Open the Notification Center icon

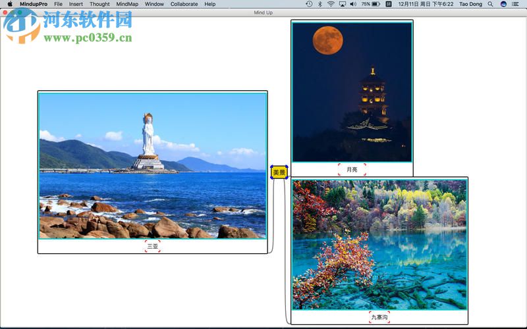tap(515, 4)
